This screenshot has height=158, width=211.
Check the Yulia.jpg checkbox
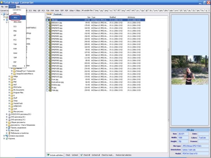[47, 90]
